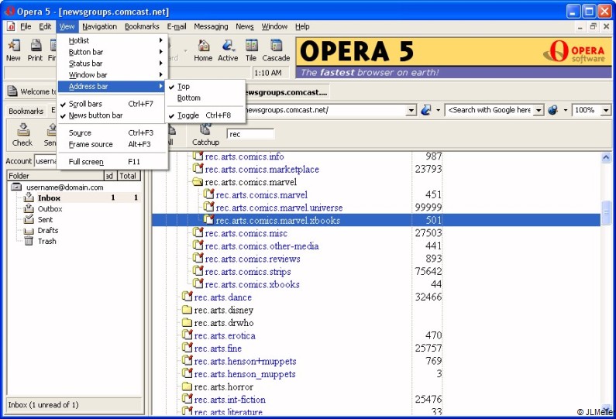Click the rec.arts.disney folder icon
616x419 pixels.
187,311
